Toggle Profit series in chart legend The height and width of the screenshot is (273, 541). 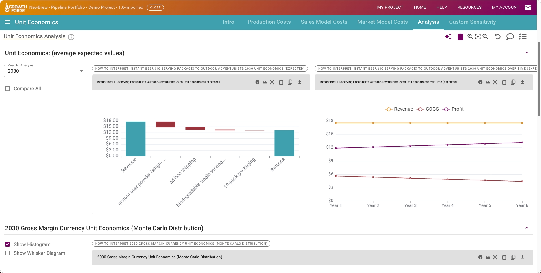tap(453, 109)
